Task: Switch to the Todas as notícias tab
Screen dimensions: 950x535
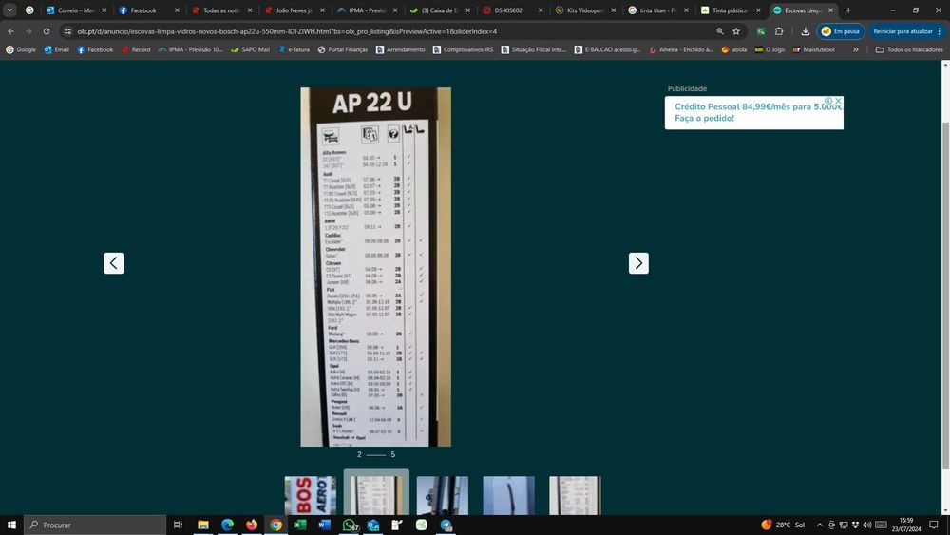Action: tap(221, 10)
